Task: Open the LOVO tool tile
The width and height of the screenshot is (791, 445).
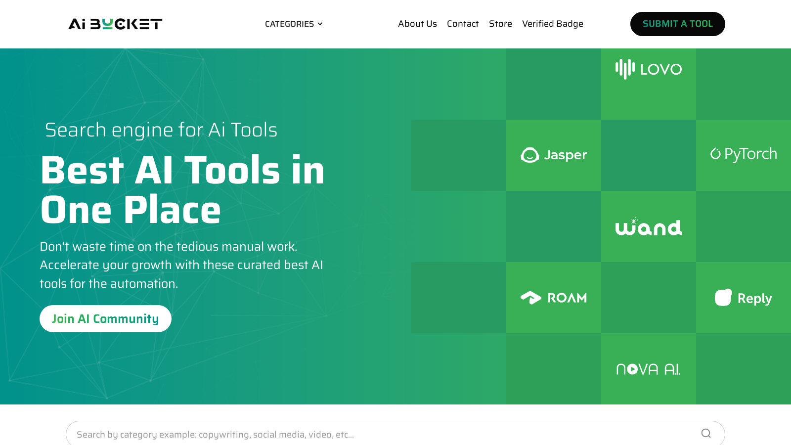Action: (x=649, y=84)
